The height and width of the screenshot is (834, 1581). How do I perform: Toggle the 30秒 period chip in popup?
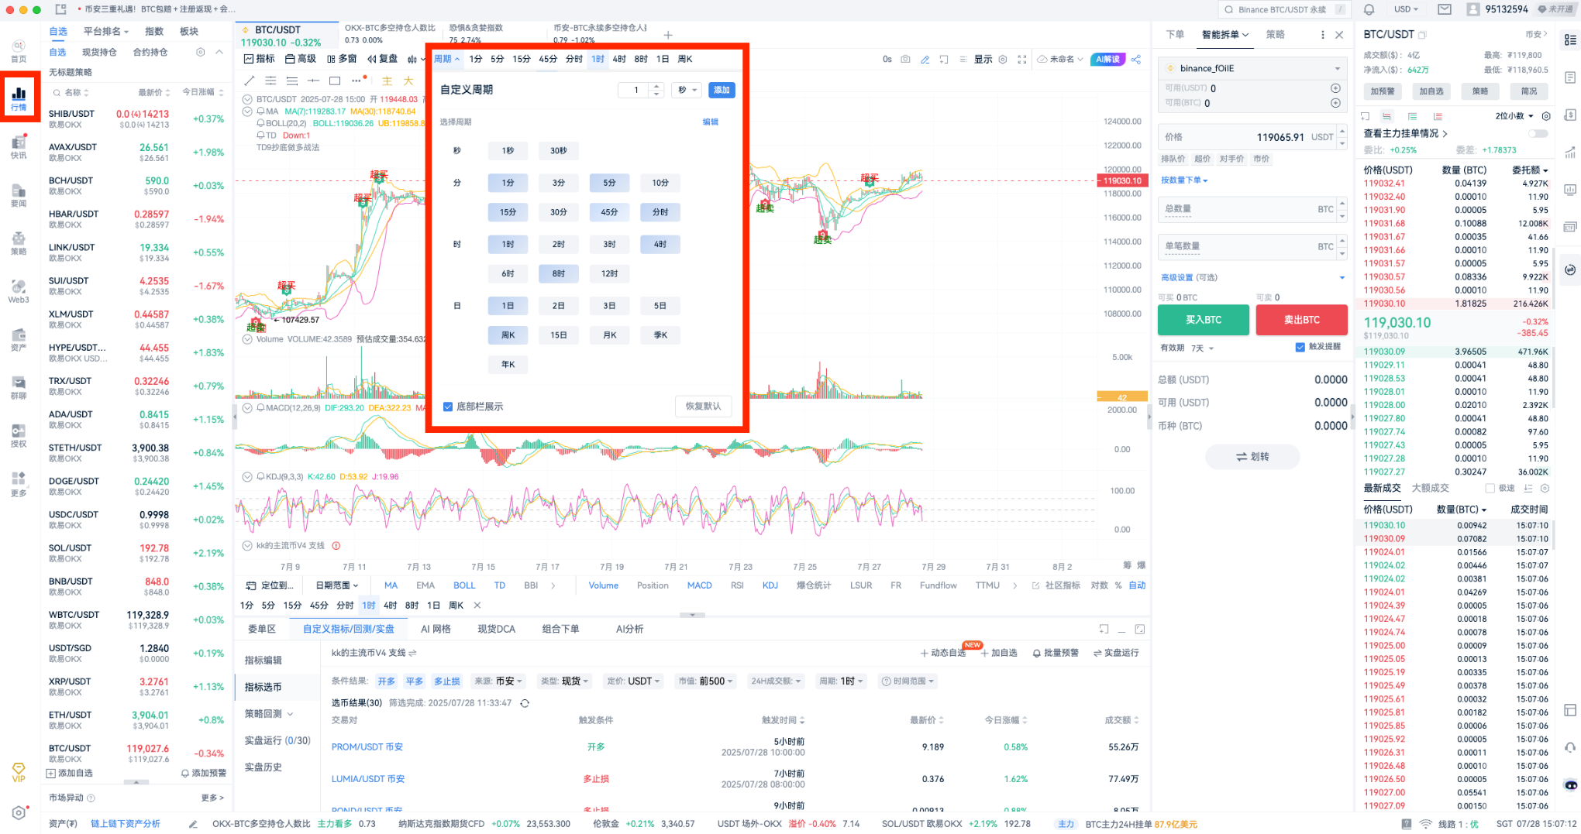coord(559,151)
